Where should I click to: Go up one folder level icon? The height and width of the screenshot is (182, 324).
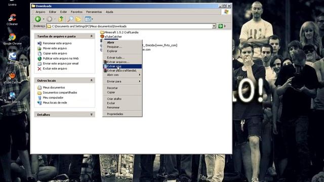pyautogui.click(x=61, y=19)
